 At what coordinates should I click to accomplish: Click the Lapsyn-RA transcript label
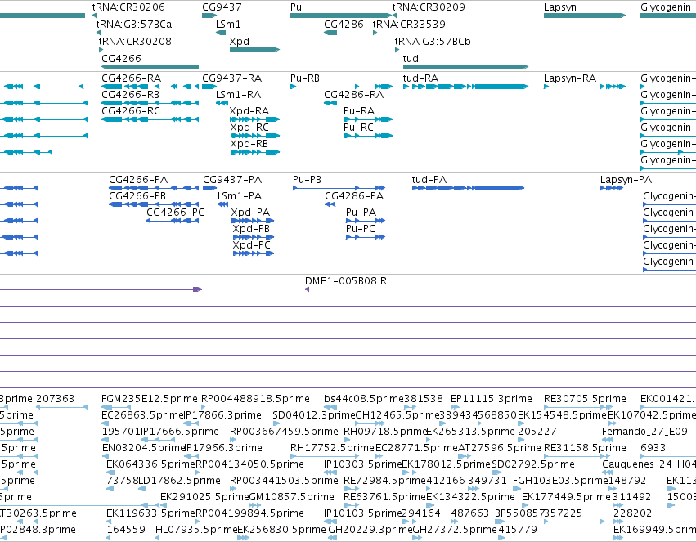(x=570, y=78)
